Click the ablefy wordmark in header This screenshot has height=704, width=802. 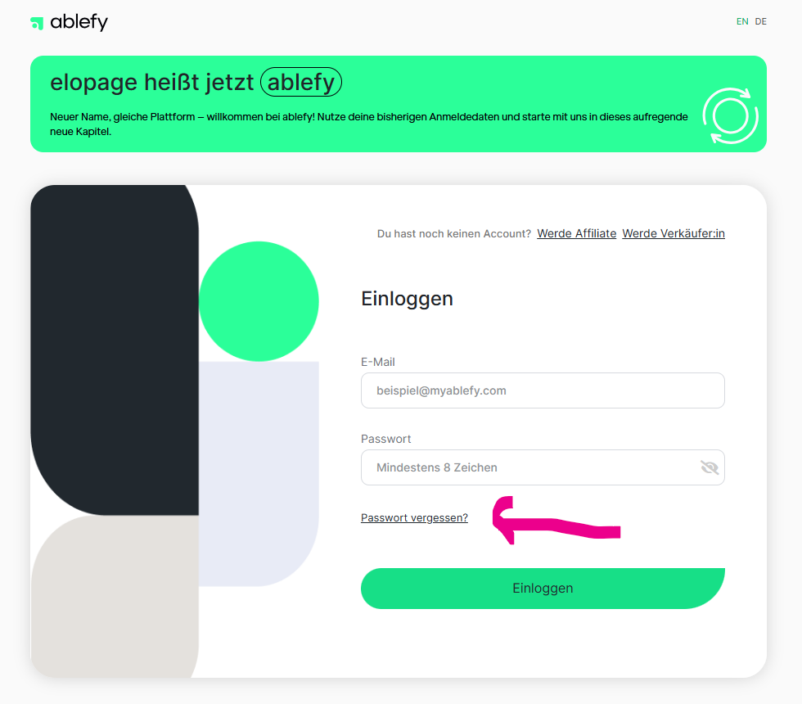(79, 23)
